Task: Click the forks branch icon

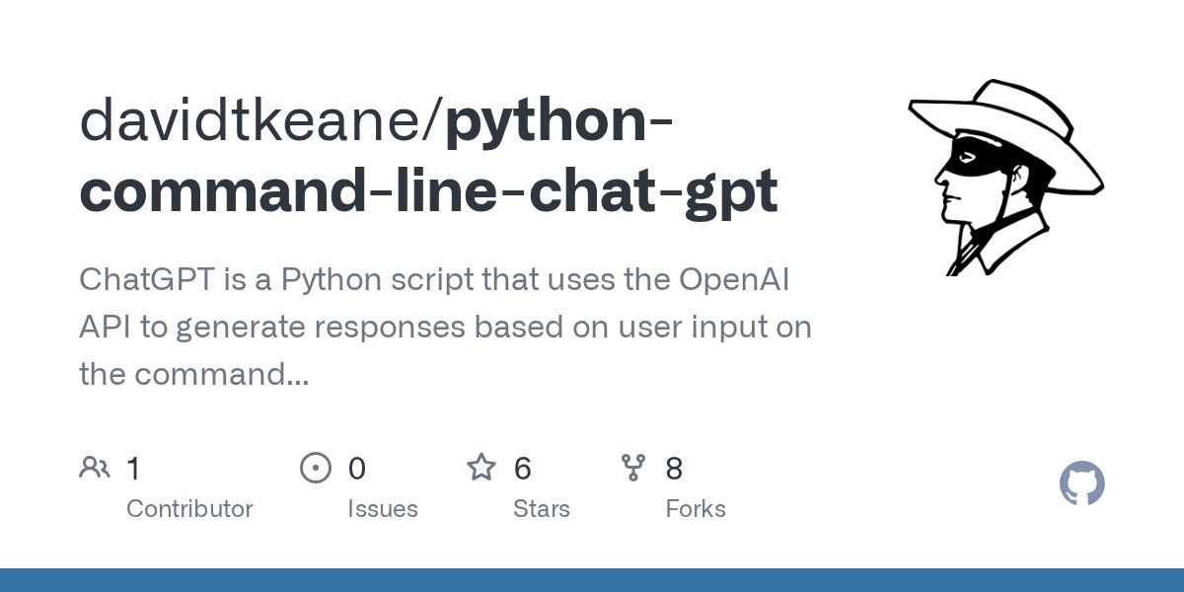Action: tap(632, 468)
